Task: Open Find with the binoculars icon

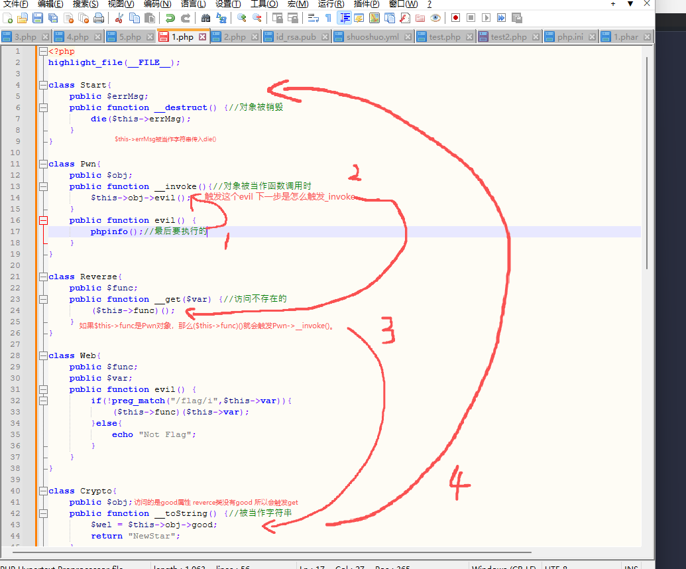Action: tap(205, 18)
